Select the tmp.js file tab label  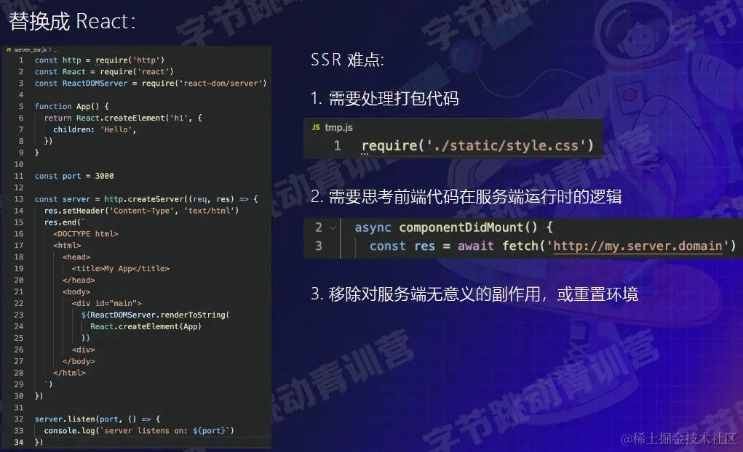click(x=339, y=127)
